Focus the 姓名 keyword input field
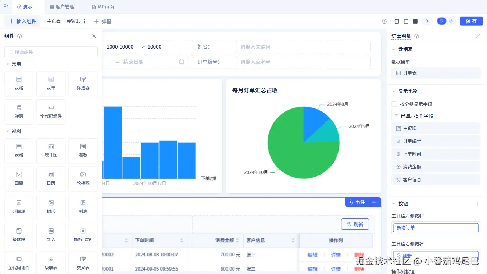Image resolution: width=487 pixels, height=274 pixels. click(303, 47)
